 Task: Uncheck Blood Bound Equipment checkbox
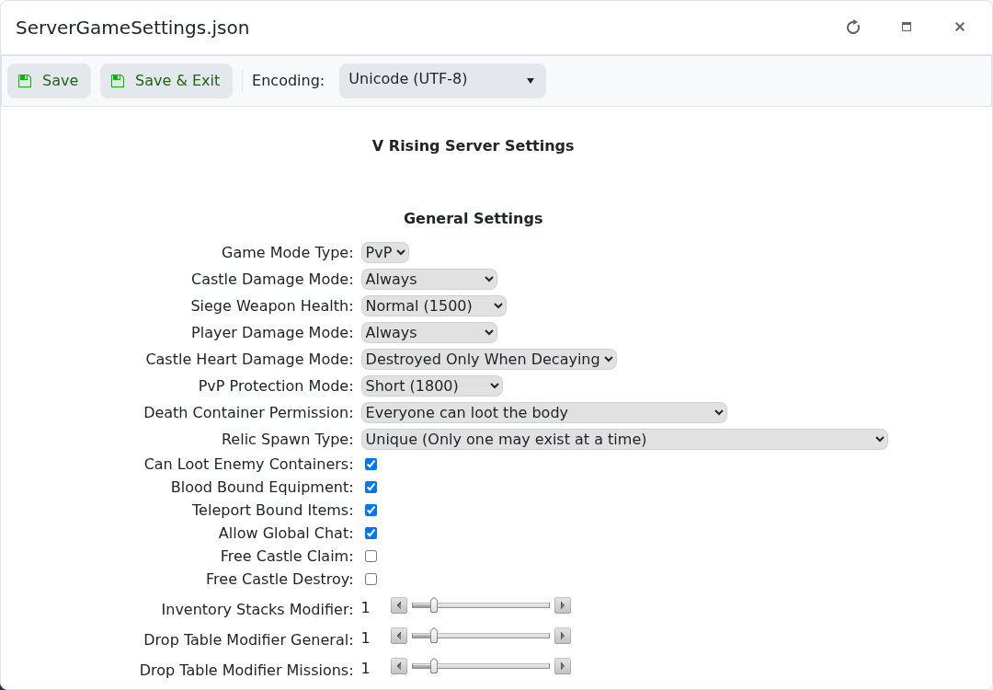click(371, 488)
